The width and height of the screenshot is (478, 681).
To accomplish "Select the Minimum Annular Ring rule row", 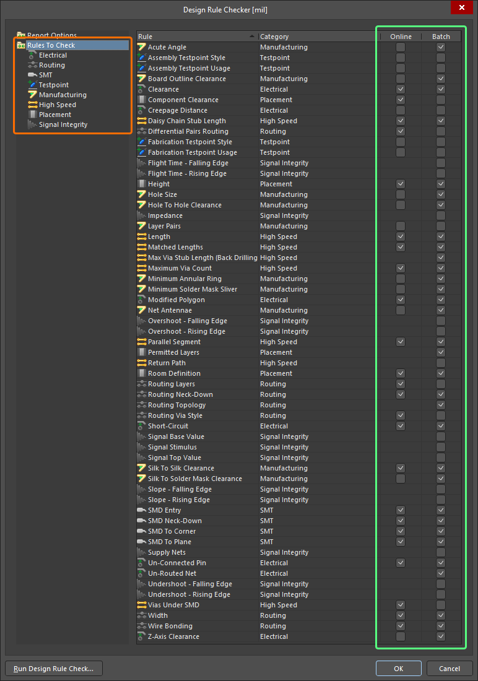I will (x=299, y=279).
